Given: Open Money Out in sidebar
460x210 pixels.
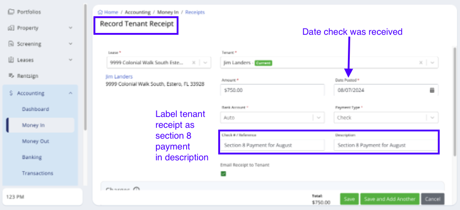Looking at the screenshot, I should pos(35,141).
